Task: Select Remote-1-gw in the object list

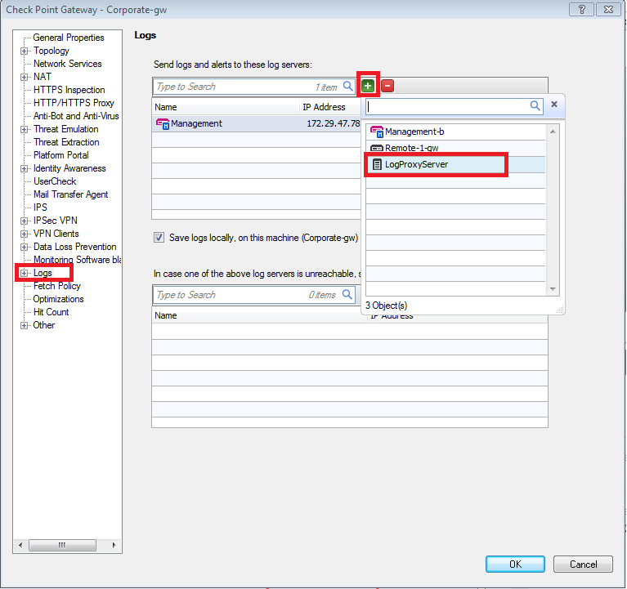Action: click(x=455, y=148)
